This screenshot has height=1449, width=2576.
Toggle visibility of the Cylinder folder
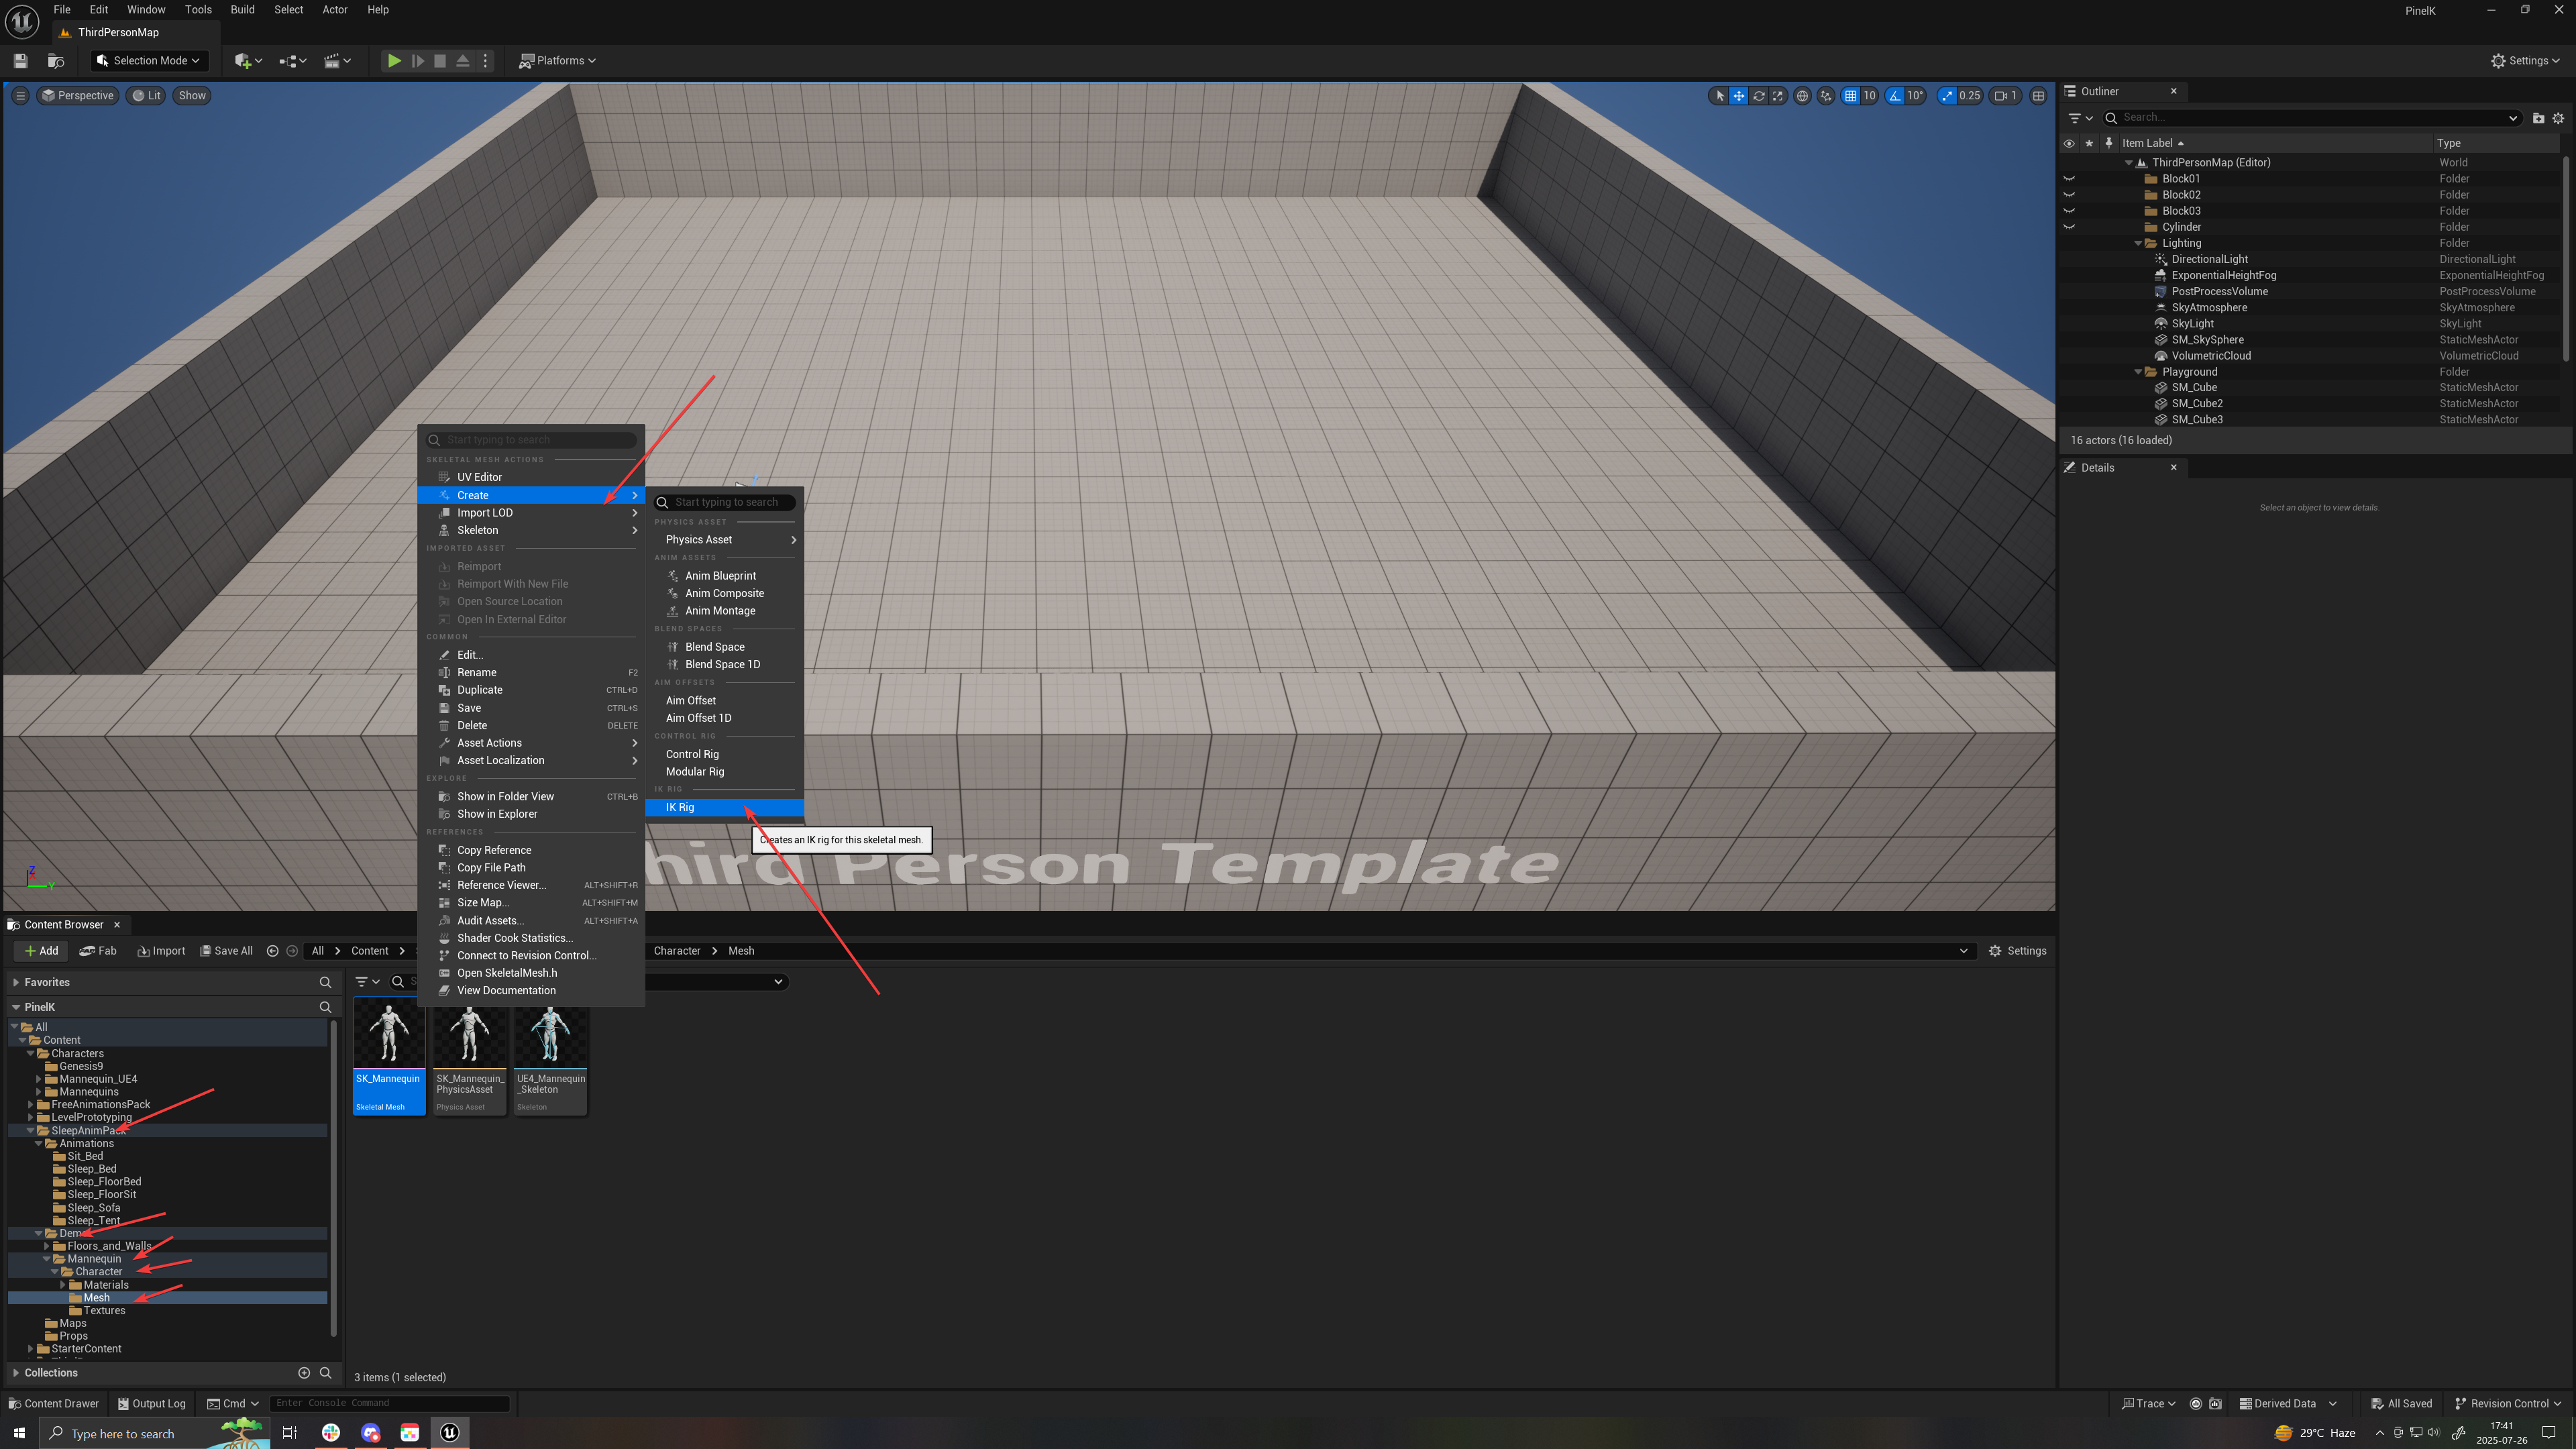[2069, 227]
